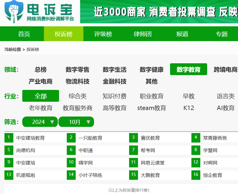This screenshot has height=194, width=238.
Task: Choose the 数字零售 domain filter
Action: click(77, 69)
